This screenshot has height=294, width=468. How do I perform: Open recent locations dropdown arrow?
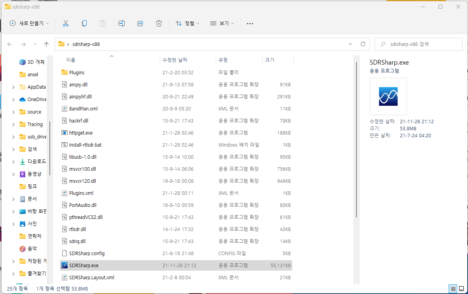click(x=35, y=44)
